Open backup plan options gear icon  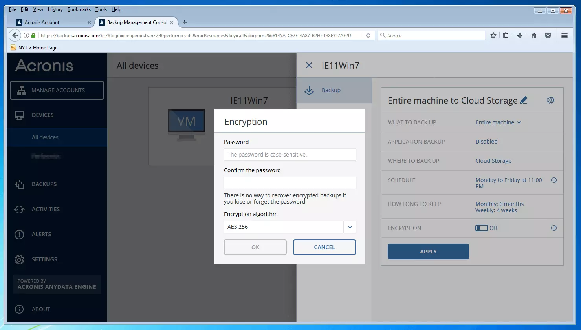click(551, 100)
